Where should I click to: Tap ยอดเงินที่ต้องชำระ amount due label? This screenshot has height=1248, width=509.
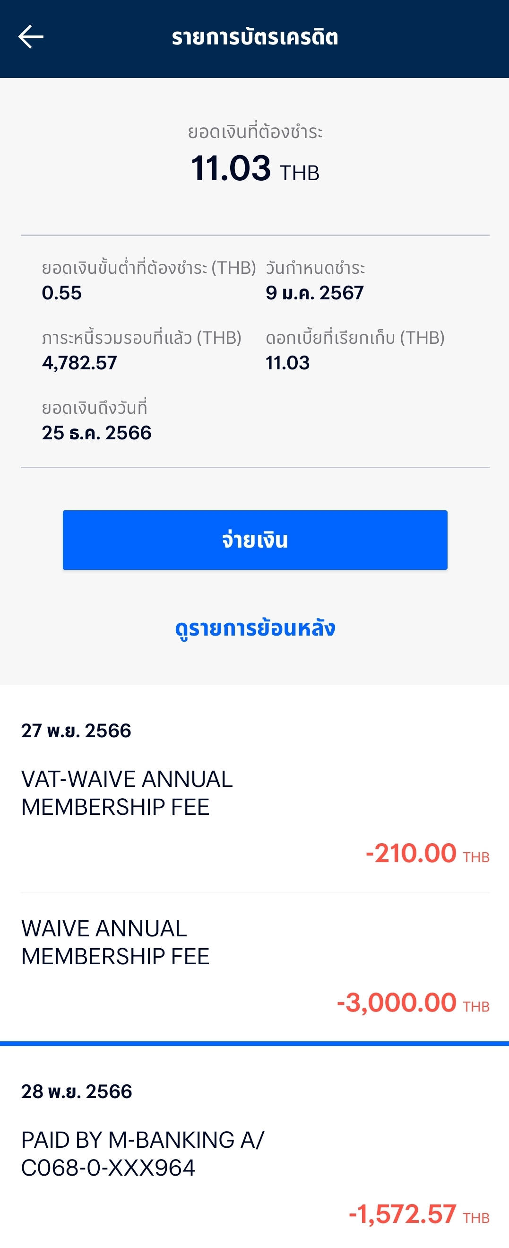coord(255,132)
